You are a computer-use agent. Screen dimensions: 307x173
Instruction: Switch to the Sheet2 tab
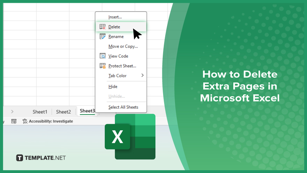click(x=64, y=112)
